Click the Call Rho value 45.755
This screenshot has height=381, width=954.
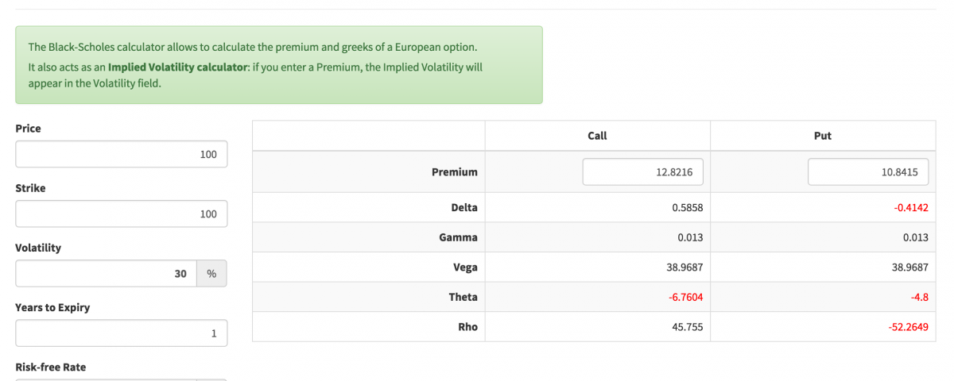pyautogui.click(x=687, y=327)
